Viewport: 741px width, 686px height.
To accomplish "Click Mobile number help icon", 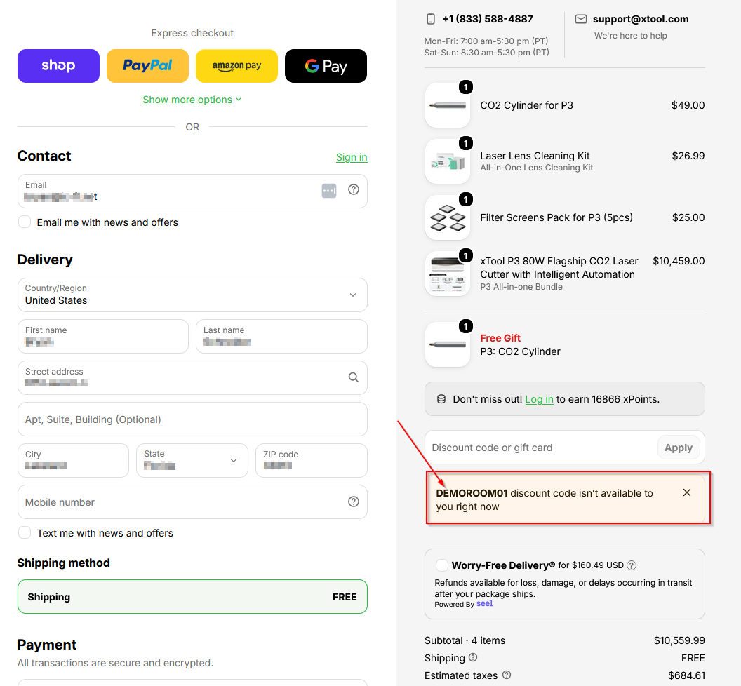I will point(354,502).
